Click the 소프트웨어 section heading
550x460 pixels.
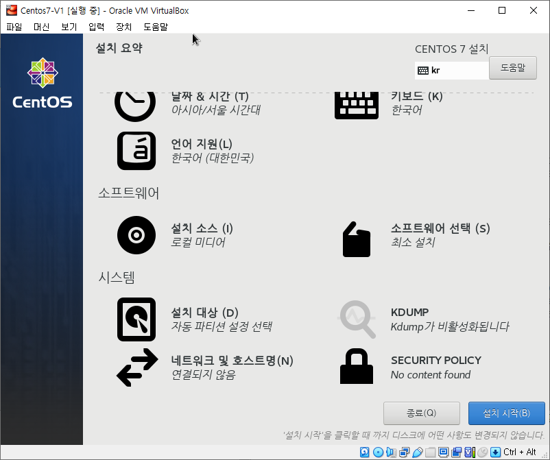coord(128,193)
